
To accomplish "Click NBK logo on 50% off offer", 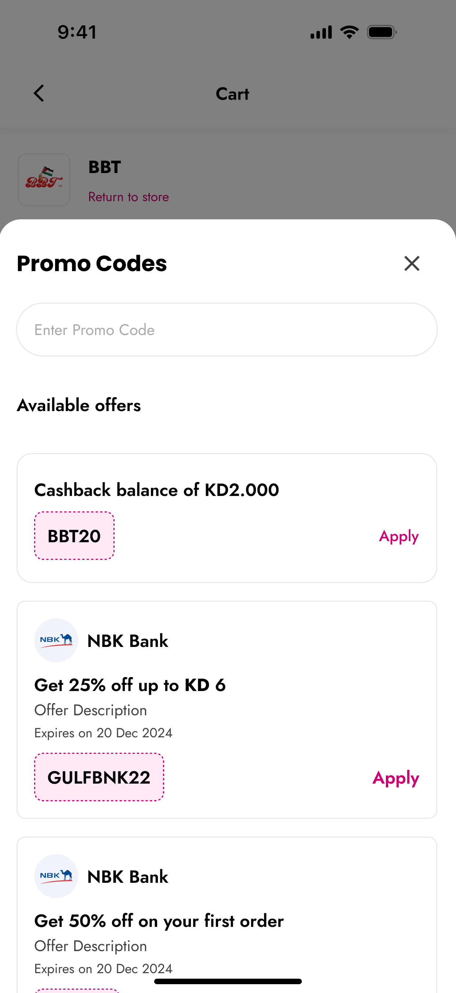I will (56, 876).
